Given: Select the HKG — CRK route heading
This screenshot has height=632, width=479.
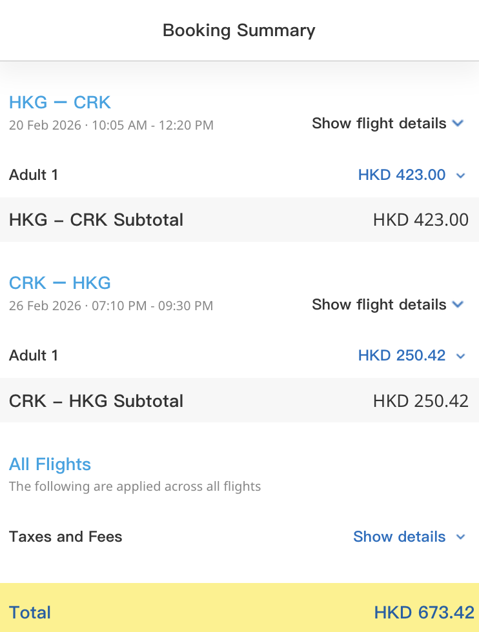Looking at the screenshot, I should (x=60, y=103).
